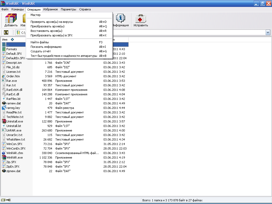Click the Информация (Info) toolbar icon
The image size is (272, 204).
coord(121,19)
